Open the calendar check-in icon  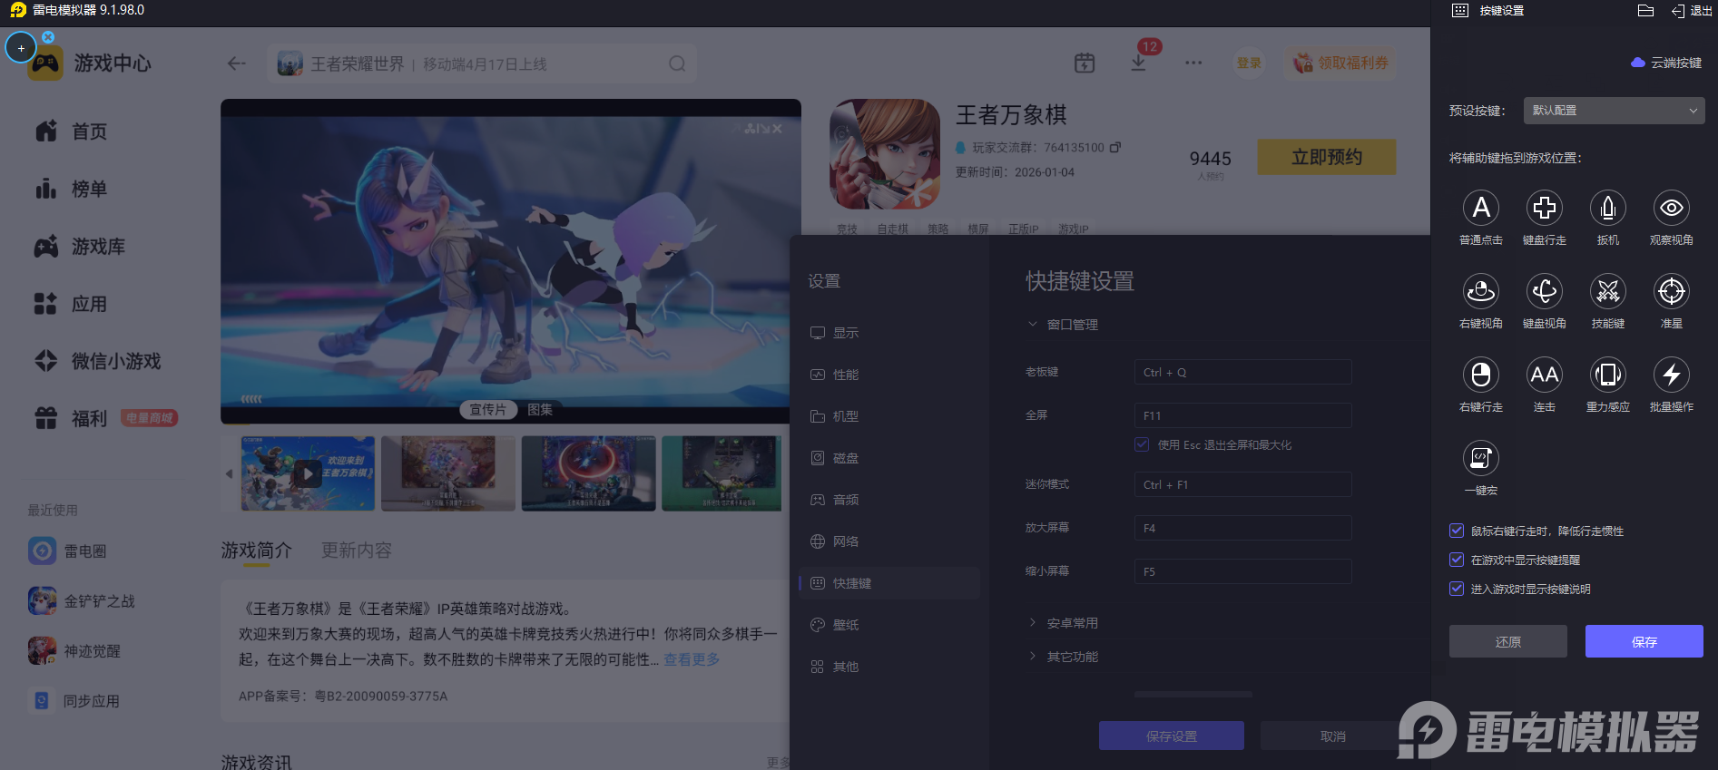click(x=1085, y=63)
